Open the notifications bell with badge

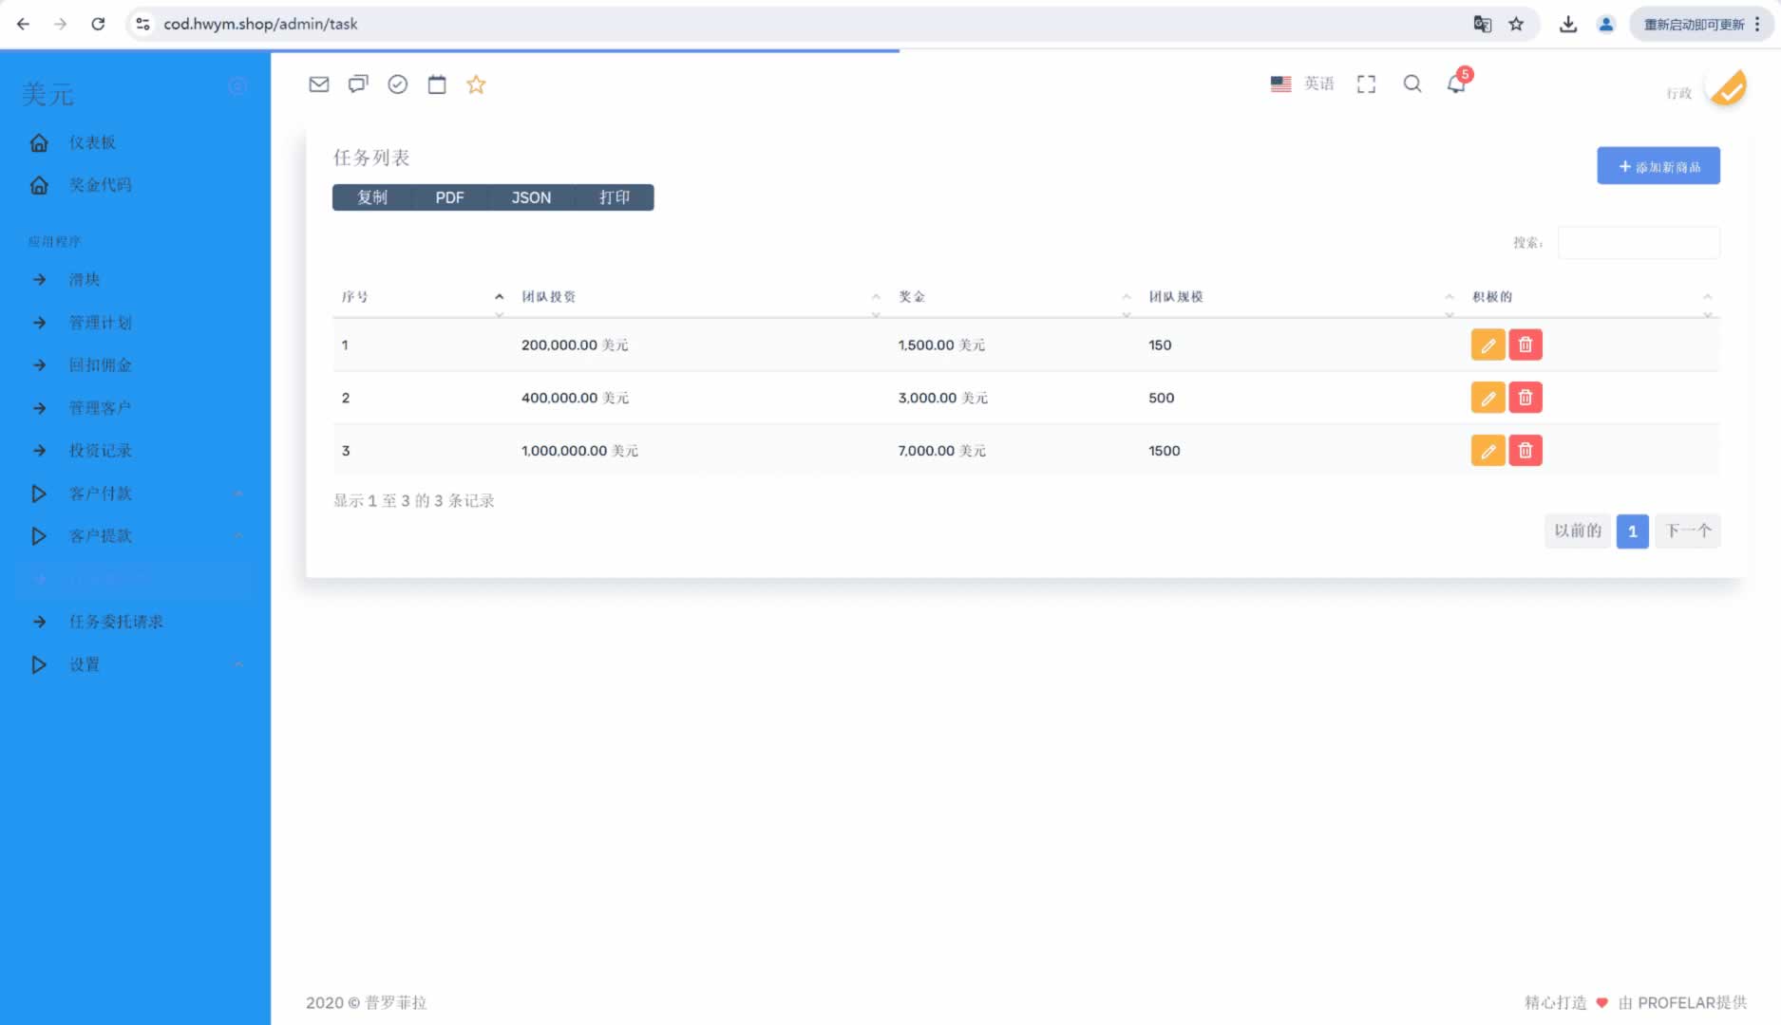pyautogui.click(x=1456, y=84)
